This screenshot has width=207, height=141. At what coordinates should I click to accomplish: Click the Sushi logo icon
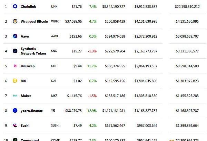(x=15, y=125)
